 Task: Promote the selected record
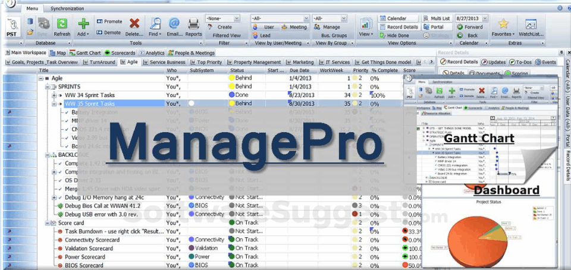[x=109, y=21]
